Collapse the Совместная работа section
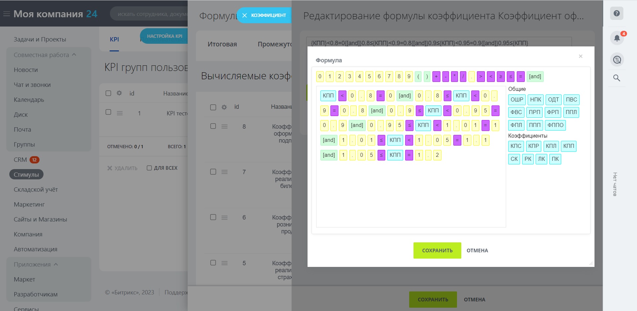This screenshot has height=311, width=637. (x=74, y=55)
